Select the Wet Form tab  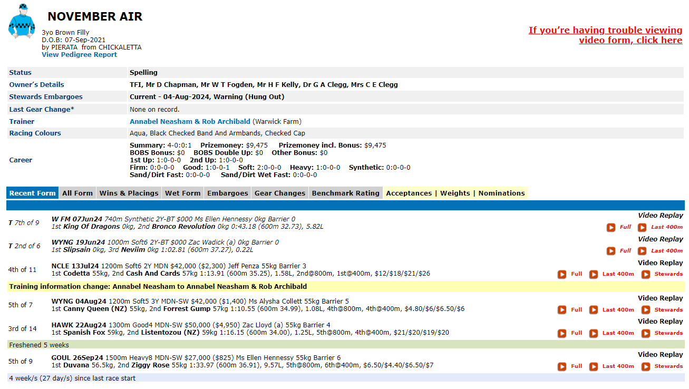[x=182, y=193]
